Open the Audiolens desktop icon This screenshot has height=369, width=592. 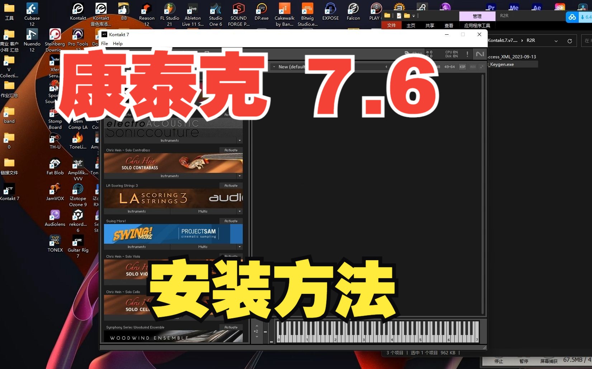click(55, 218)
